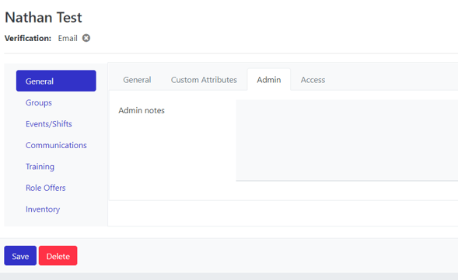This screenshot has width=458, height=280.
Task: Go to the Communications section
Action: tap(56, 145)
